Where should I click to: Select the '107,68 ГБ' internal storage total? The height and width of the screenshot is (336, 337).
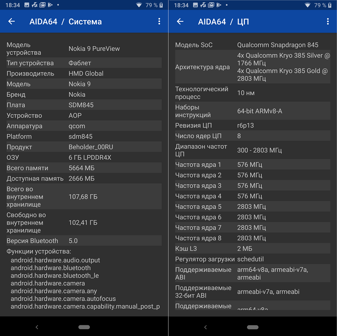pos(83,197)
